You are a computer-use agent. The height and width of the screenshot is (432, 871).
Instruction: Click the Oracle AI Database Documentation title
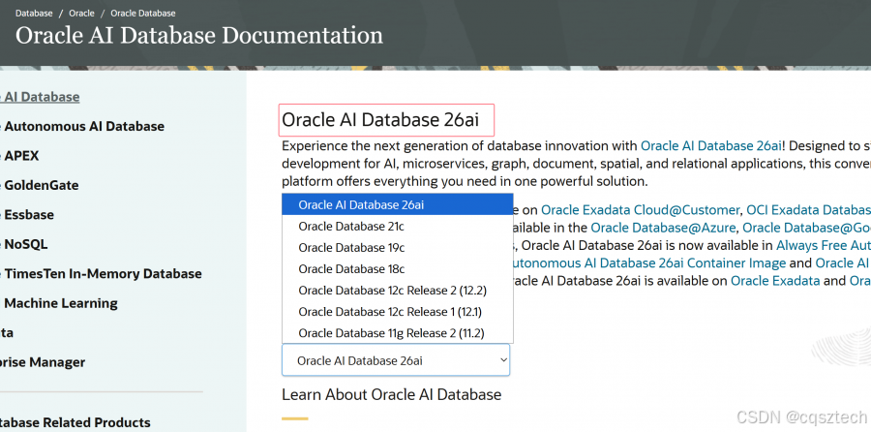pos(199,36)
